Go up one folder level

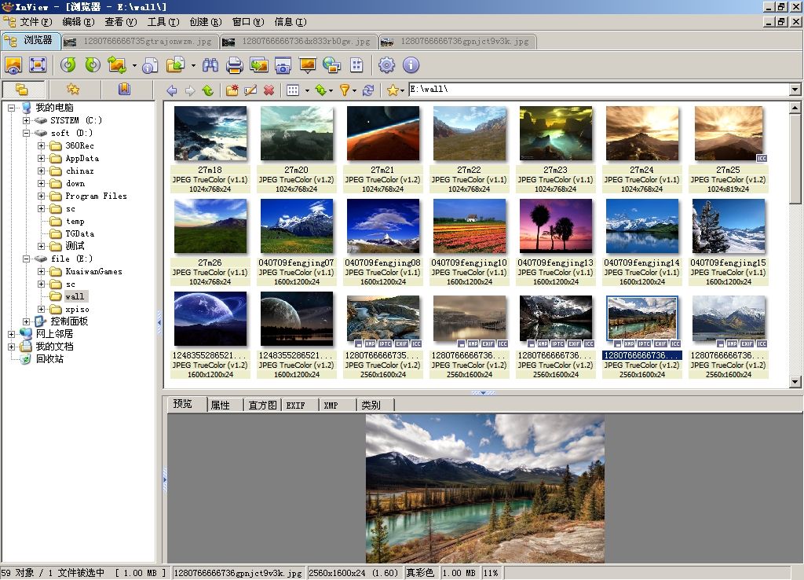point(207,90)
